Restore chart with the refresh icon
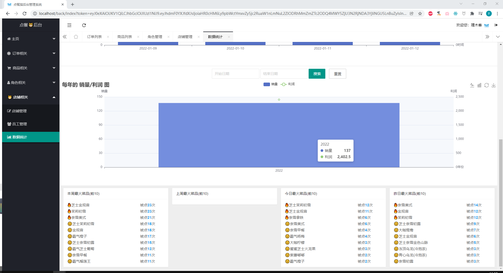This screenshot has height=273, width=503. 487,85
